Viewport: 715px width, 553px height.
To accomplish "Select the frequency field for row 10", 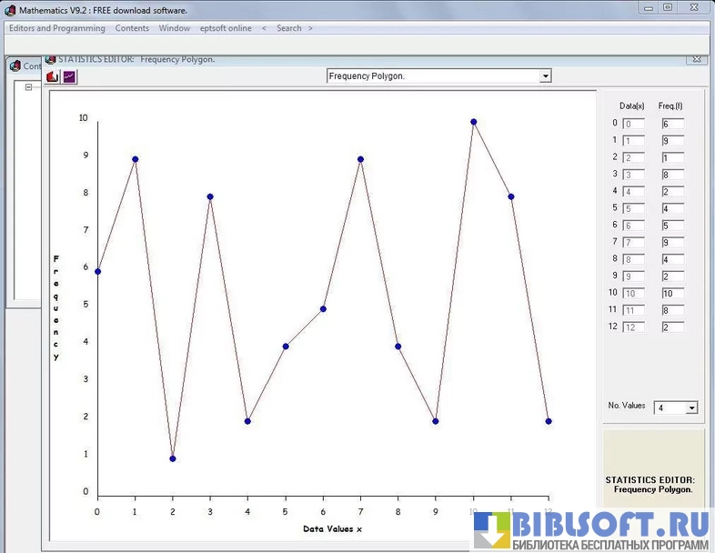I will coord(672,293).
